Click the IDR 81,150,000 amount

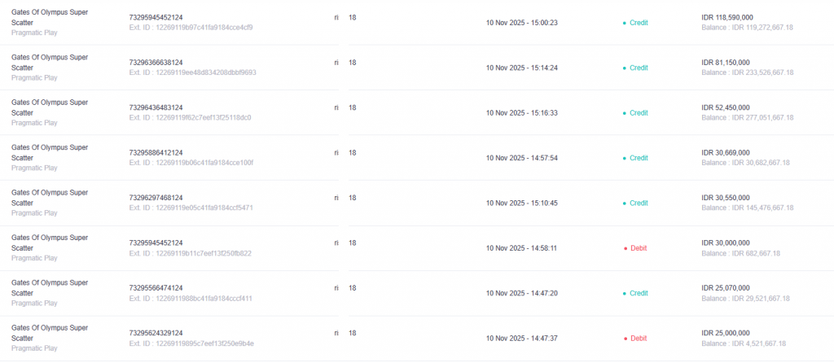coord(725,63)
